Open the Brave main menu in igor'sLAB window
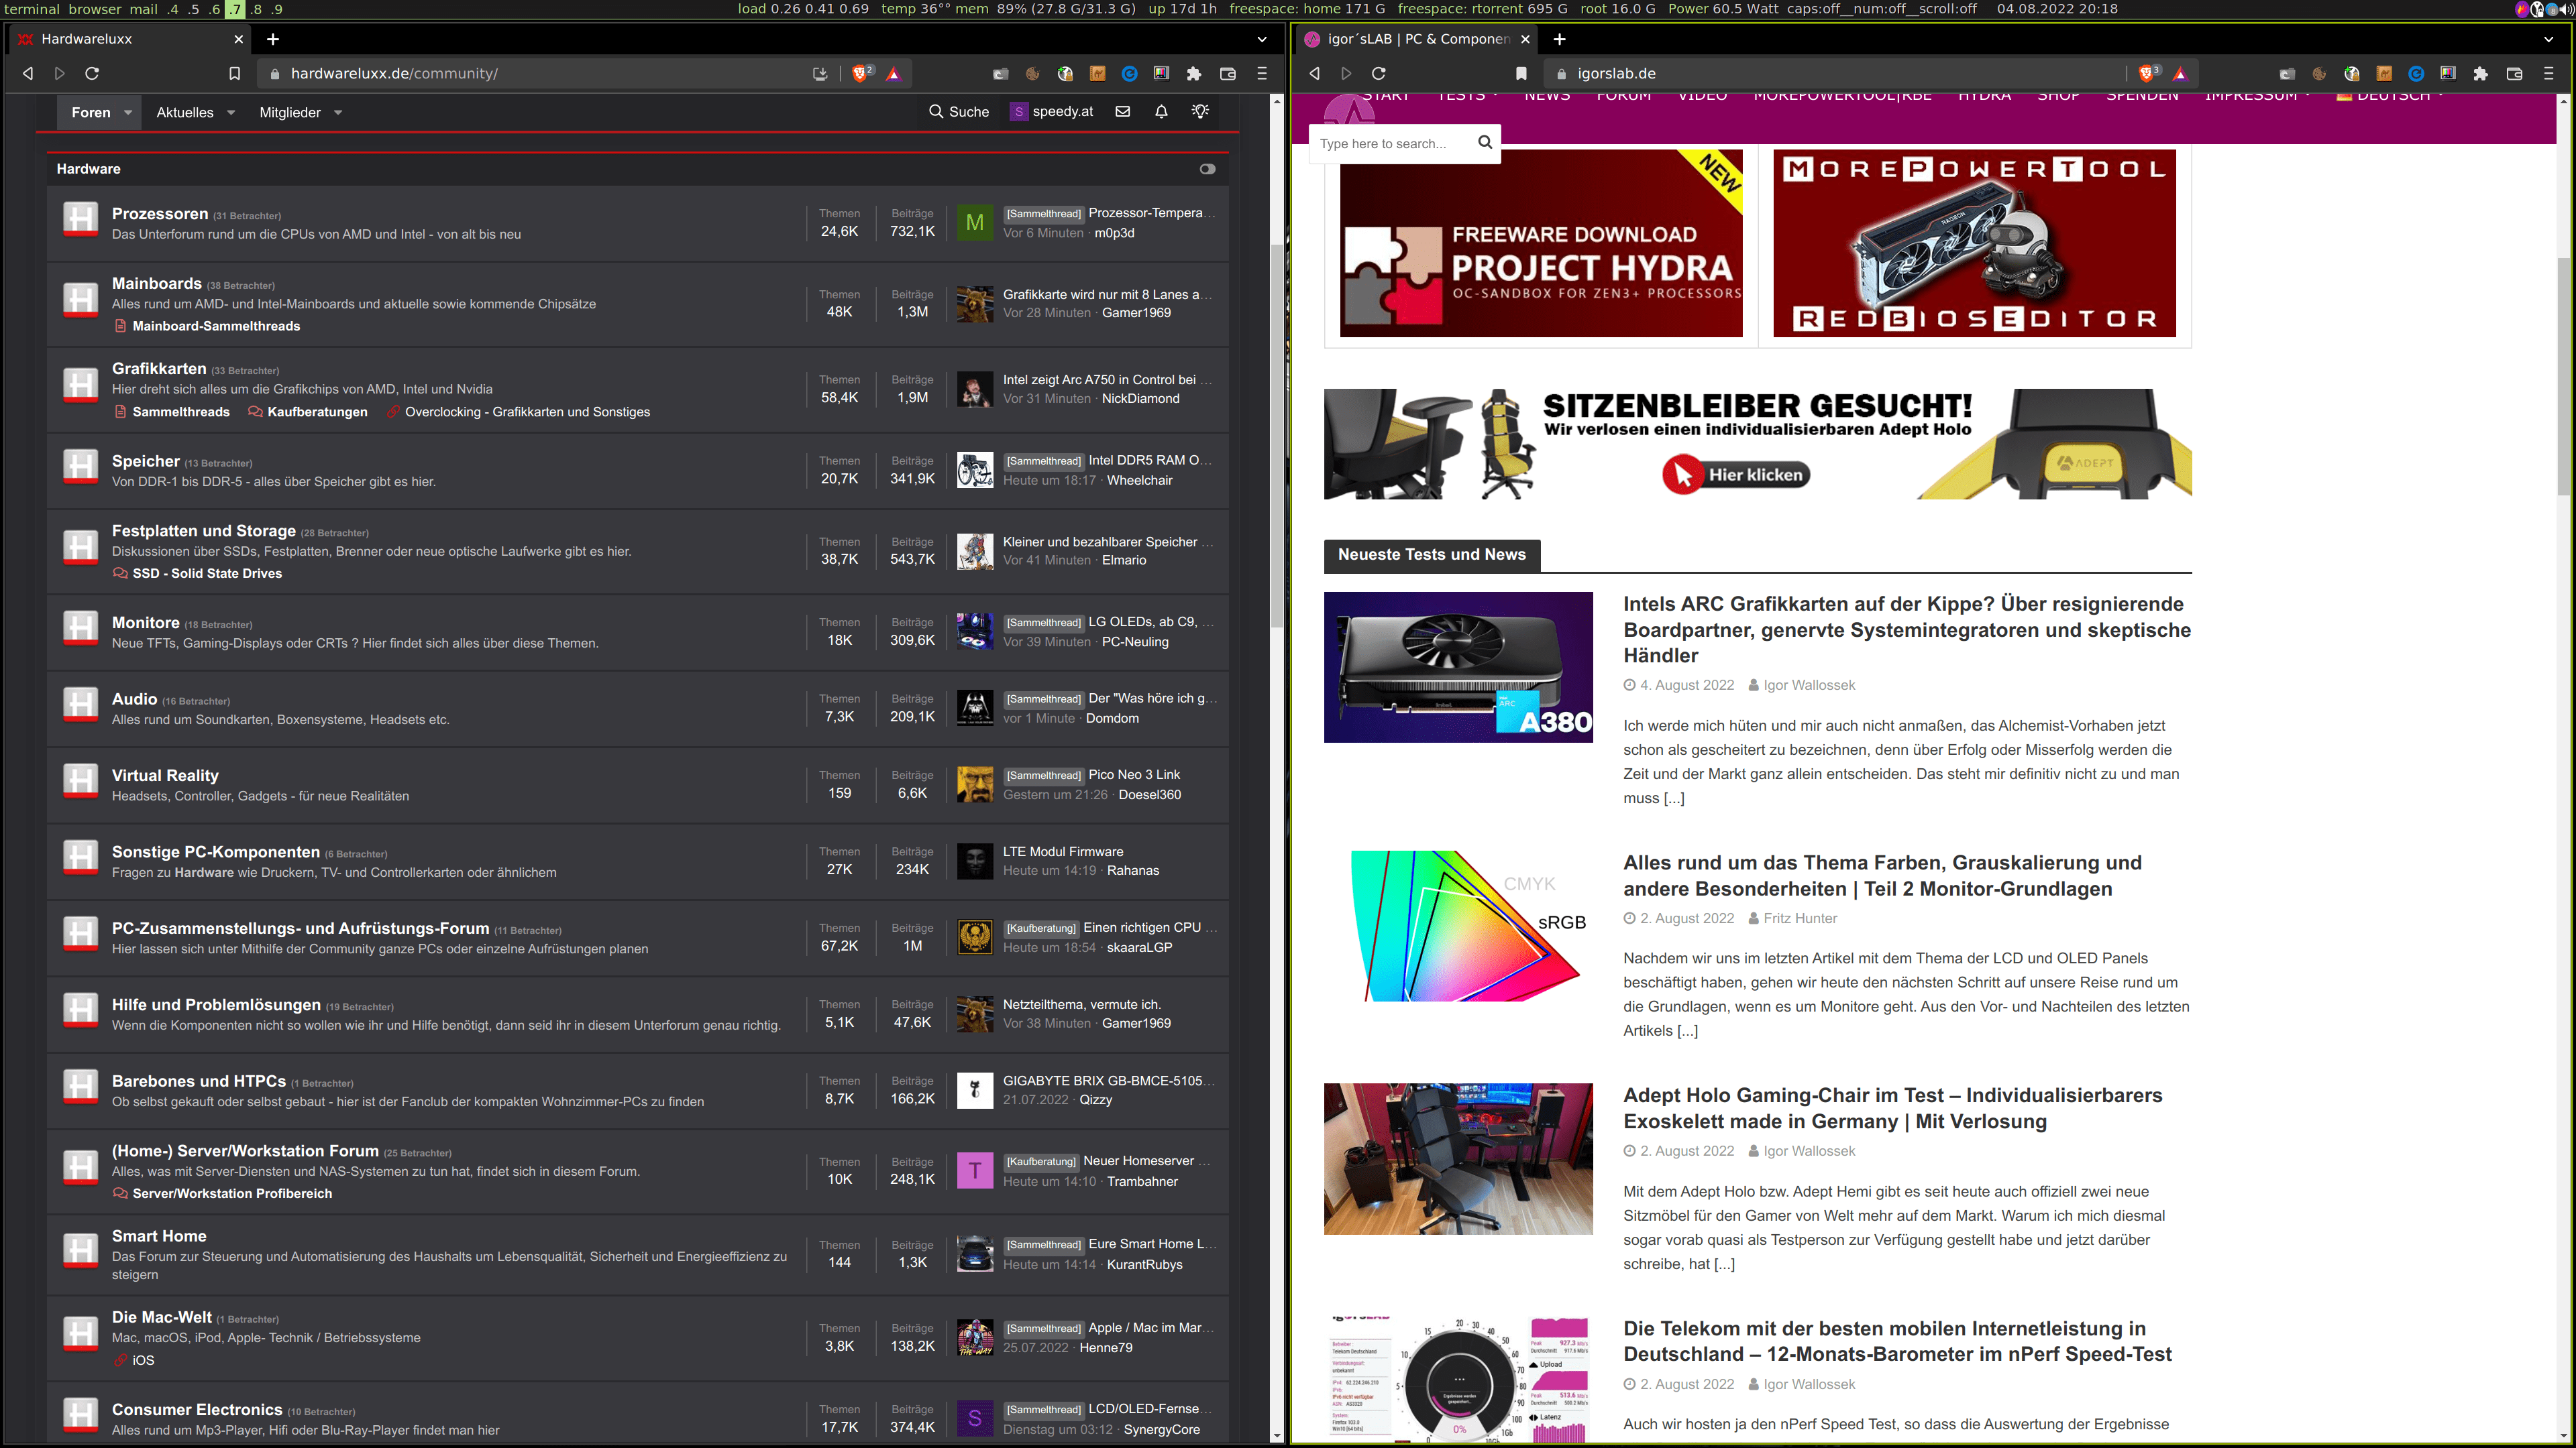Image resolution: width=2576 pixels, height=1448 pixels. coord(2549,73)
